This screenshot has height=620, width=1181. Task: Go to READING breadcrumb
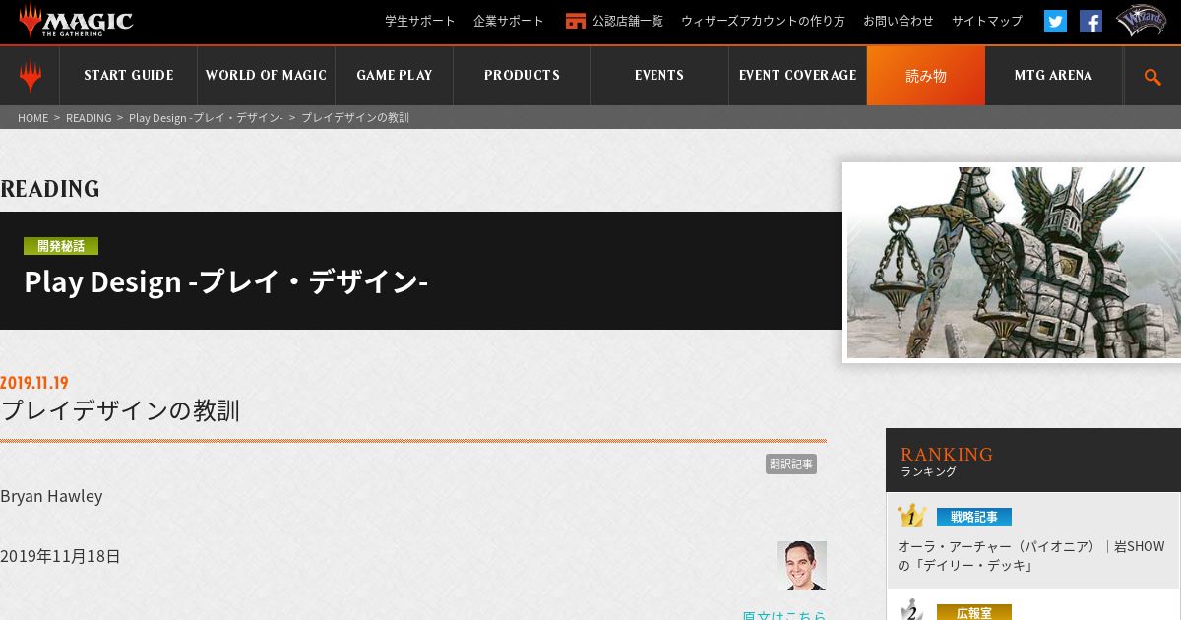coord(89,117)
